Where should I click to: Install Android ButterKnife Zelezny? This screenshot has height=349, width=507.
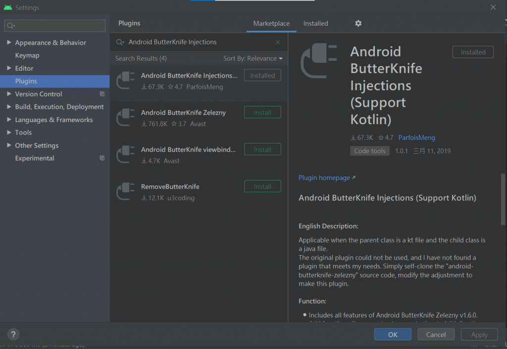[x=262, y=112]
